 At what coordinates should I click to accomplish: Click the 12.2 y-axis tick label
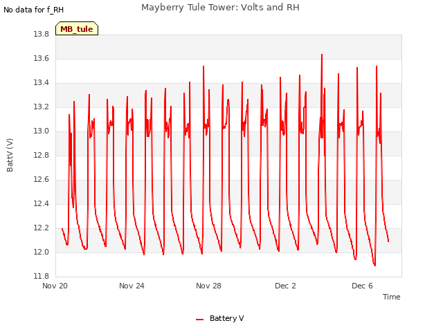tap(42, 228)
